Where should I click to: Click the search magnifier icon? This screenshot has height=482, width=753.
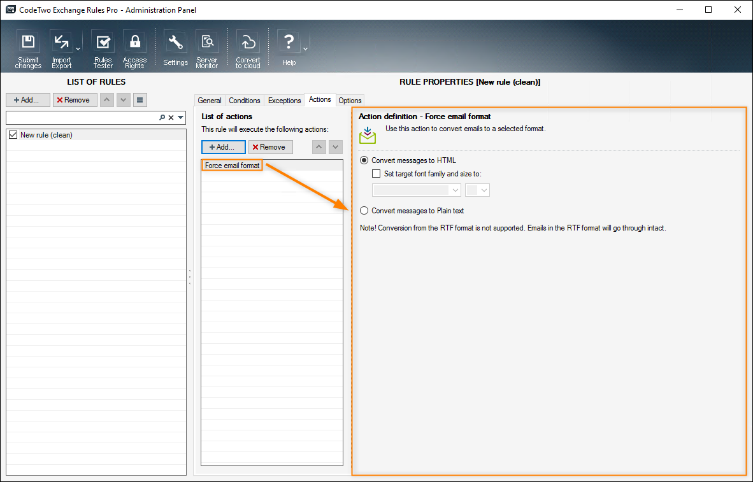(162, 118)
